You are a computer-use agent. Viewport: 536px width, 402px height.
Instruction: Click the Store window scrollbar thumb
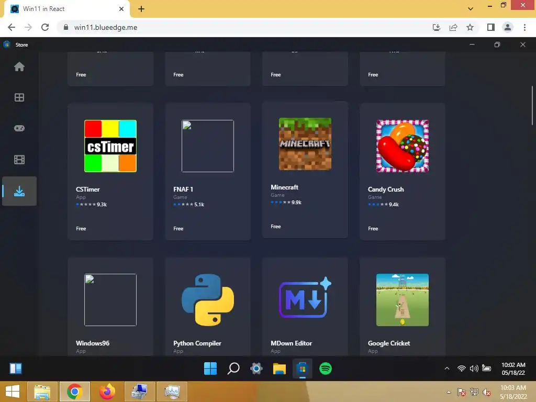click(532, 106)
